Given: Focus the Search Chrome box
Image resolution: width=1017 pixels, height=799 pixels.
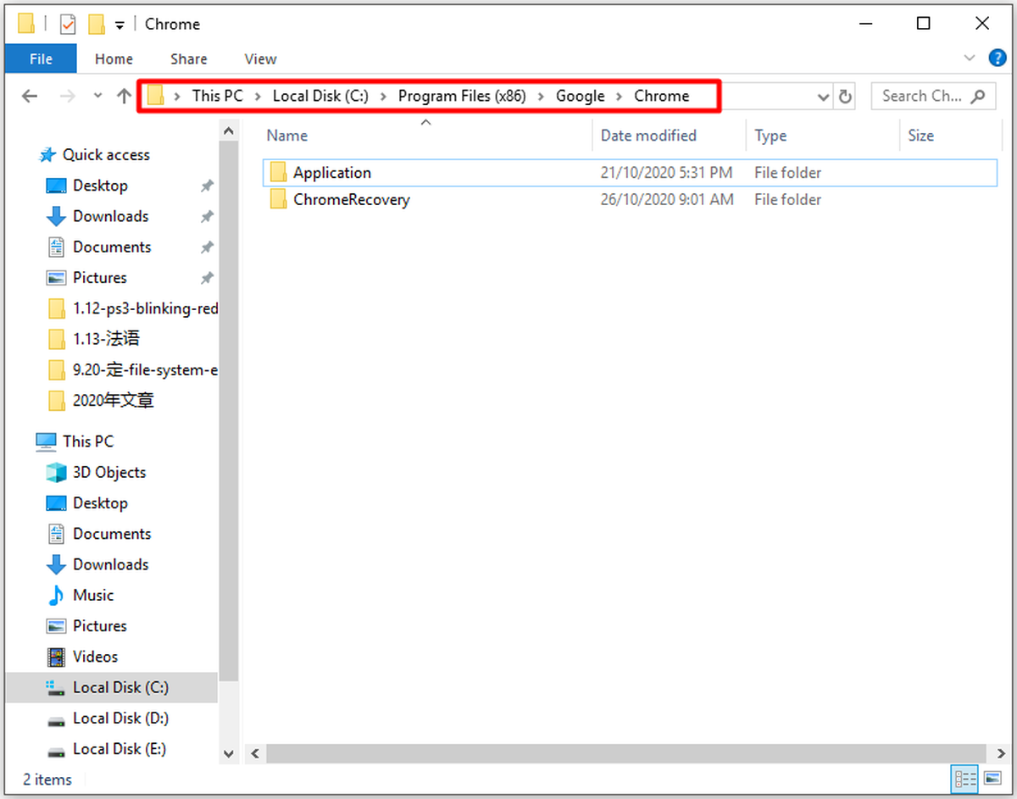Looking at the screenshot, I should point(933,96).
